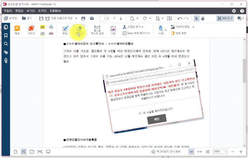Open the 보기(V) menu

pos(31,11)
